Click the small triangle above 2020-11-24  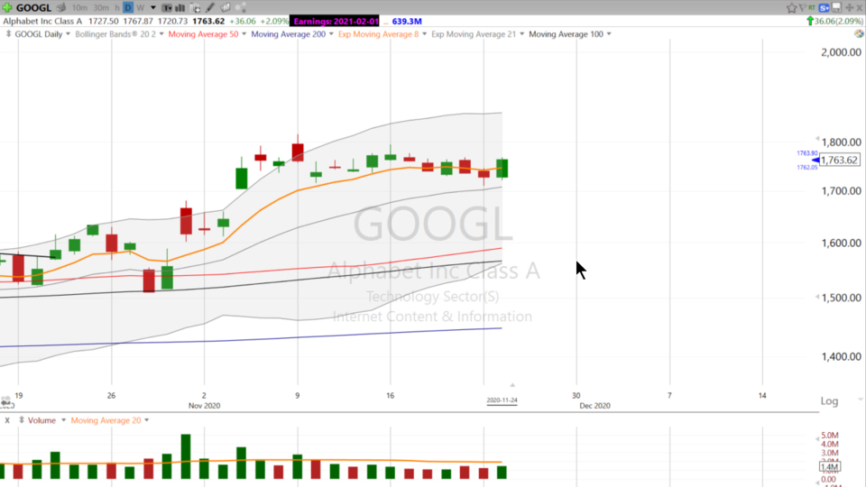pyautogui.click(x=512, y=385)
